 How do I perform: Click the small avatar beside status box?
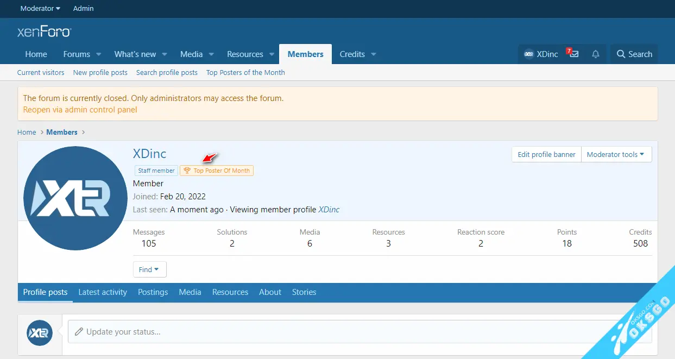(40, 332)
